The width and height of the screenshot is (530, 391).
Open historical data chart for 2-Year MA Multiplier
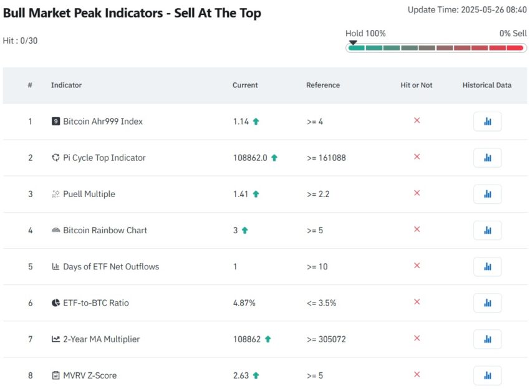pos(488,339)
